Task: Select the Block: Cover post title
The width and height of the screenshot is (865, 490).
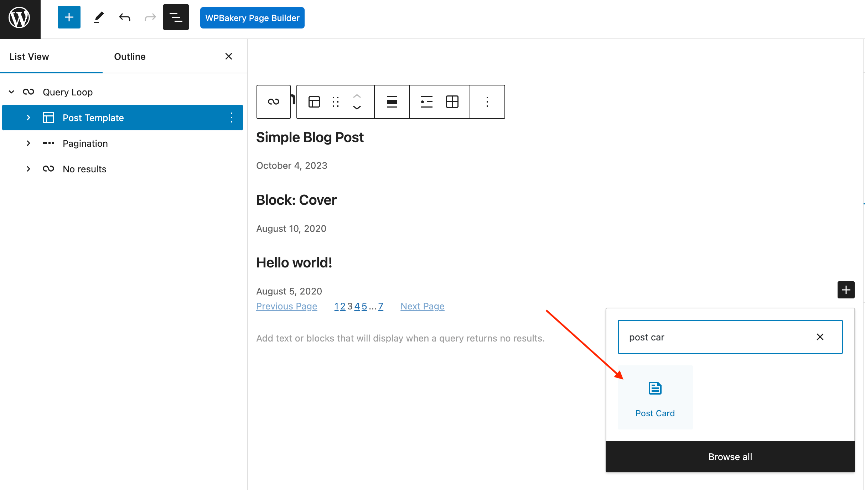Action: pos(296,200)
